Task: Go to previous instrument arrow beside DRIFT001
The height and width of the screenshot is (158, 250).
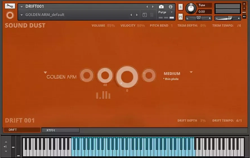Action: point(147,7)
